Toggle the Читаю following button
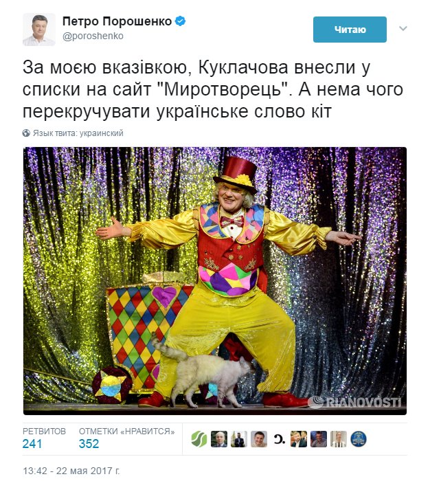Viewport: 430px width, 481px height. (x=350, y=30)
